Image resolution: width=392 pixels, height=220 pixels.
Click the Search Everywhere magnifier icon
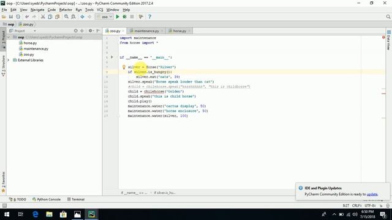point(388,16)
